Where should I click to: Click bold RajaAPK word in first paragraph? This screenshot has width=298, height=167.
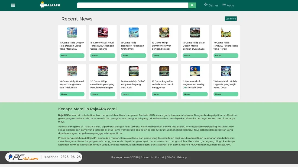[63, 115]
